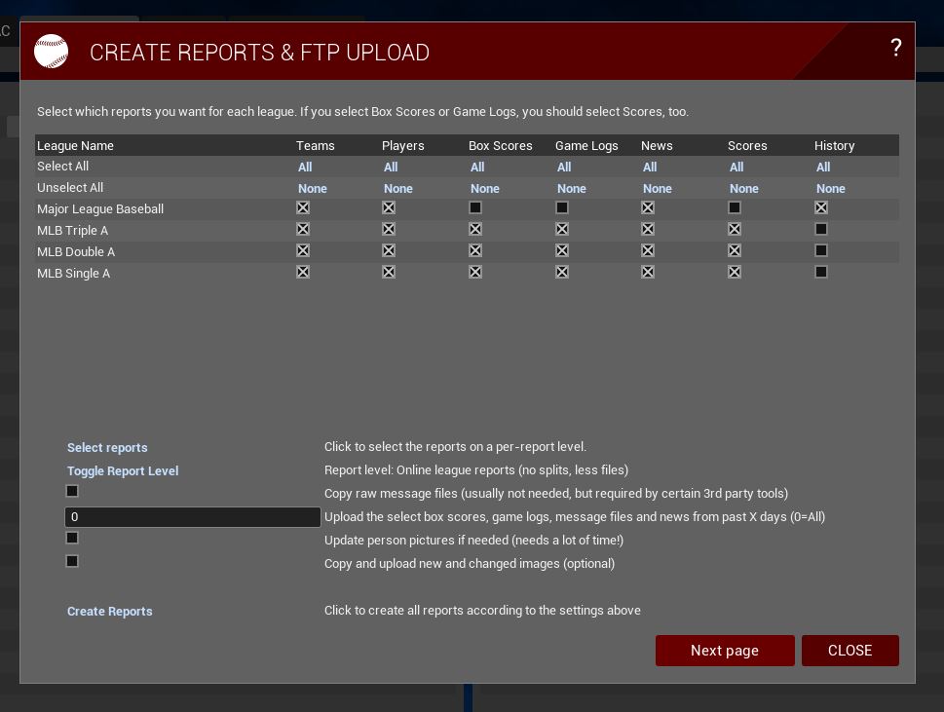944x712 pixels.
Task: Enable History for MLB Triple A
Action: tap(821, 229)
